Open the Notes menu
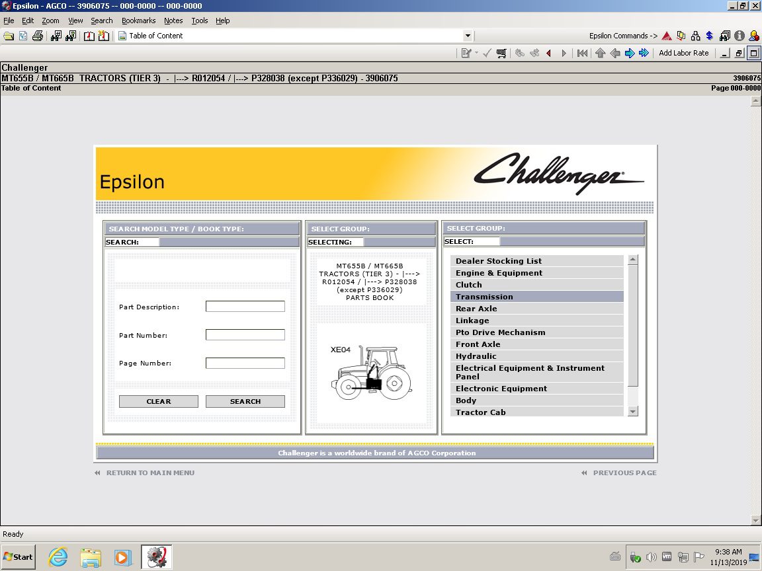 [173, 20]
